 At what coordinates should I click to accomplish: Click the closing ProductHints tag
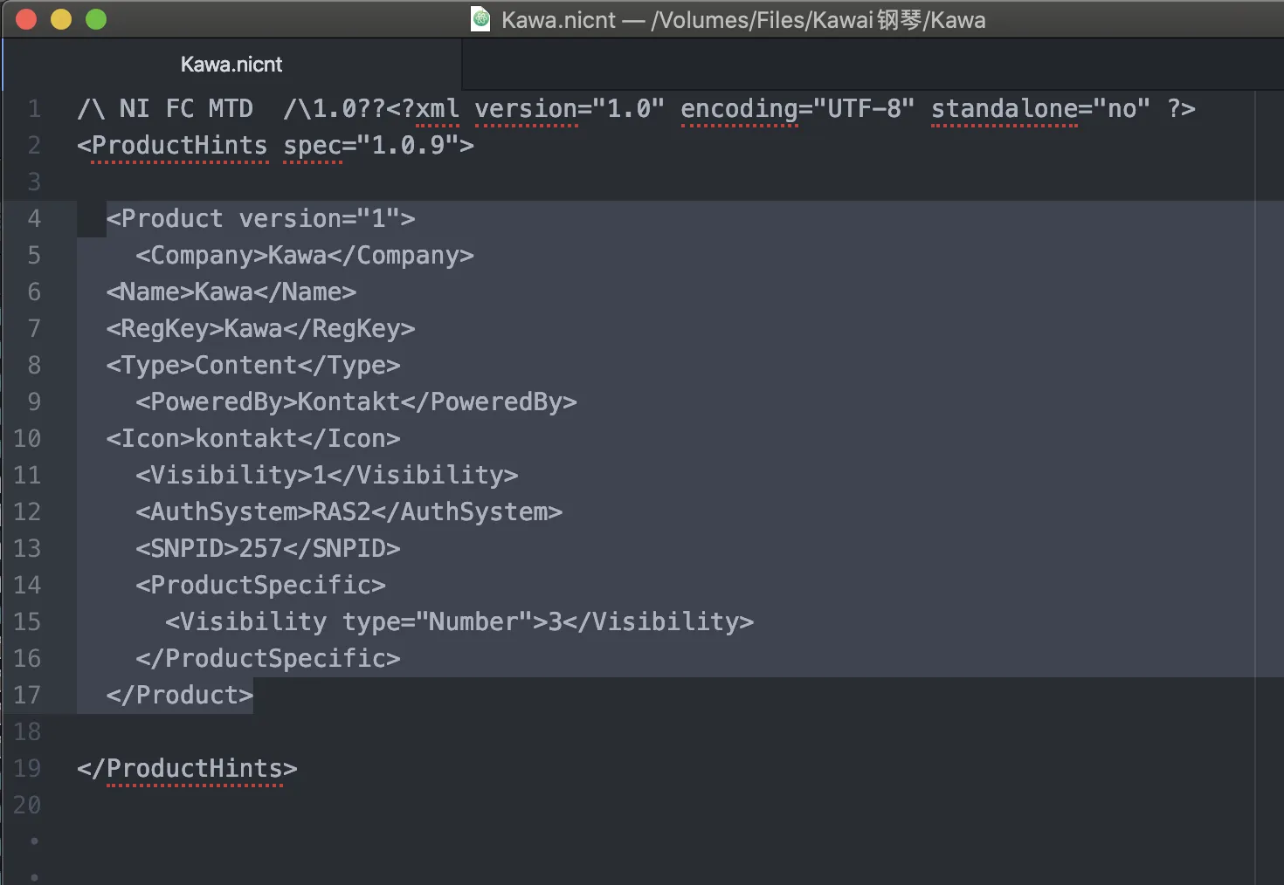pyautogui.click(x=187, y=769)
